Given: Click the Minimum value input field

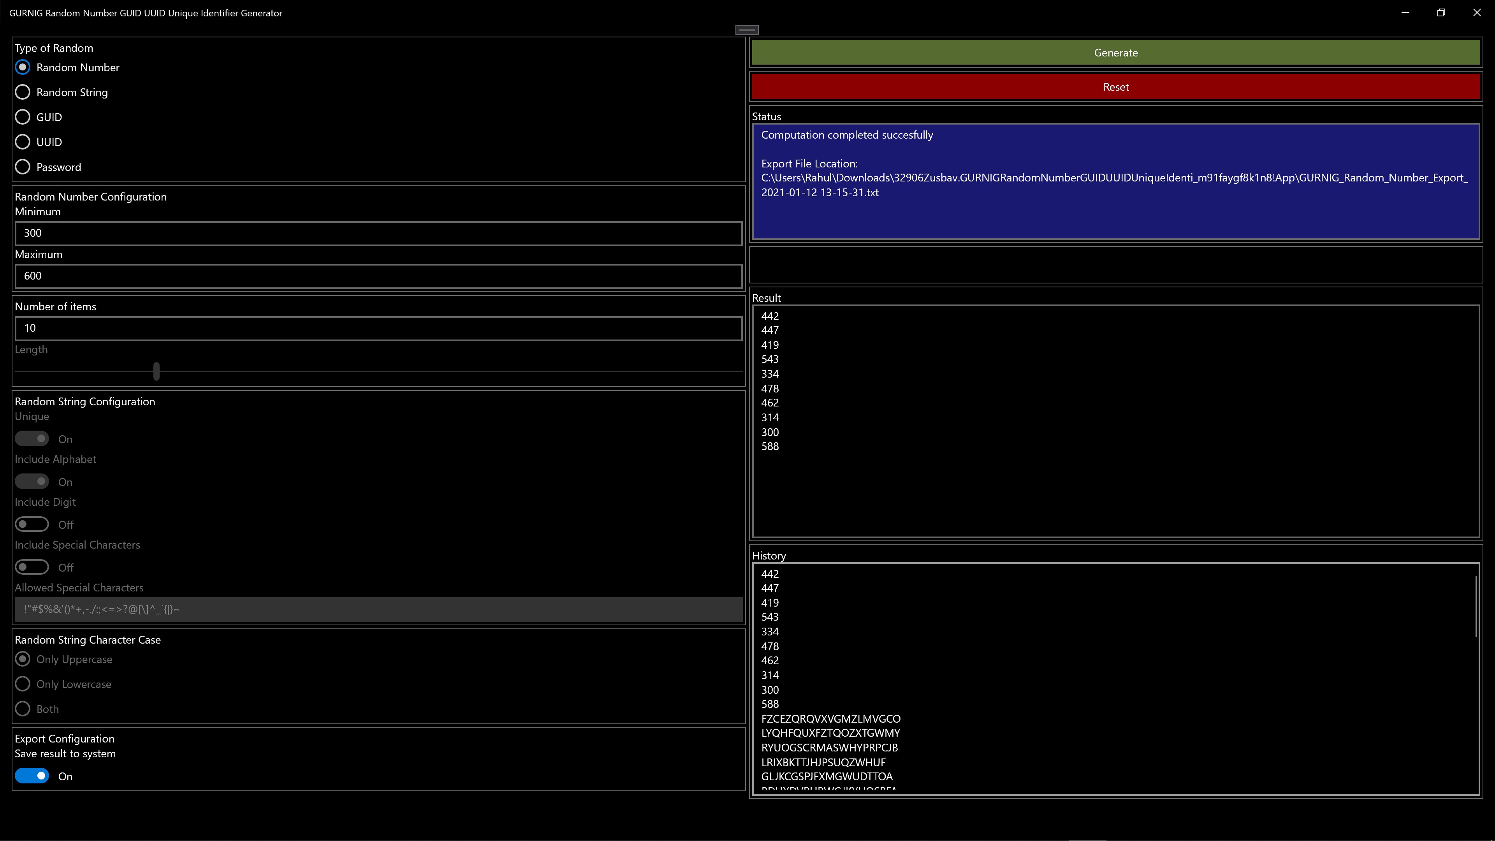Looking at the screenshot, I should click(x=378, y=233).
